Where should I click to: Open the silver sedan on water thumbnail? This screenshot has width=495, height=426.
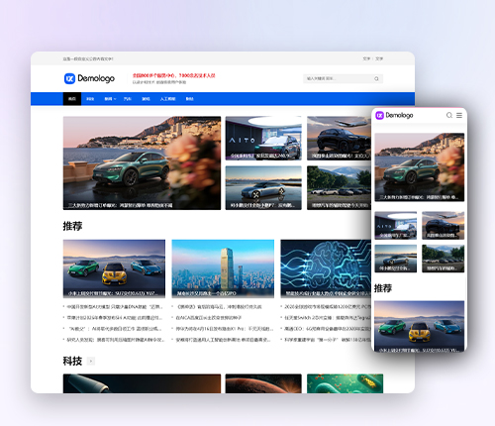tap(263, 188)
